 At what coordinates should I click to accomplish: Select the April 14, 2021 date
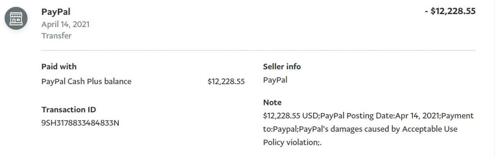pyautogui.click(x=65, y=24)
